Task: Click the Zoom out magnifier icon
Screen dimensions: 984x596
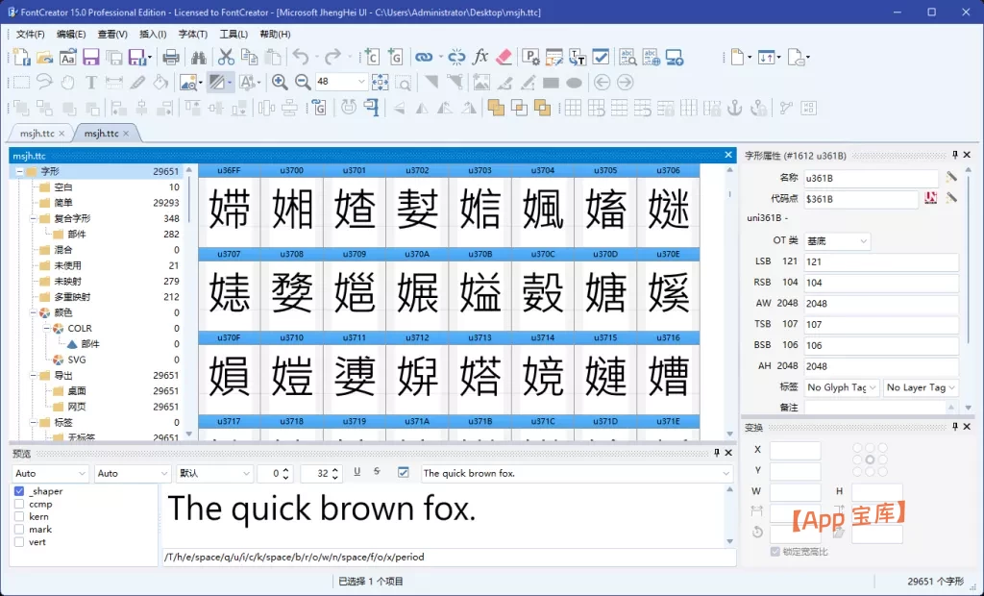Action: coord(303,83)
